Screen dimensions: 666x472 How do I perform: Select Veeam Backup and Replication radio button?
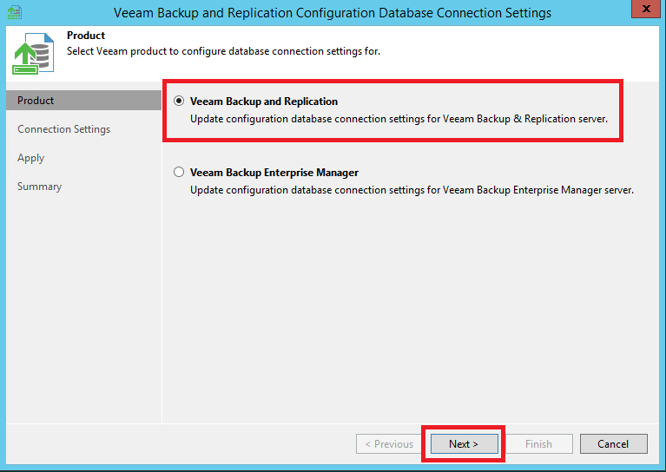click(x=179, y=101)
